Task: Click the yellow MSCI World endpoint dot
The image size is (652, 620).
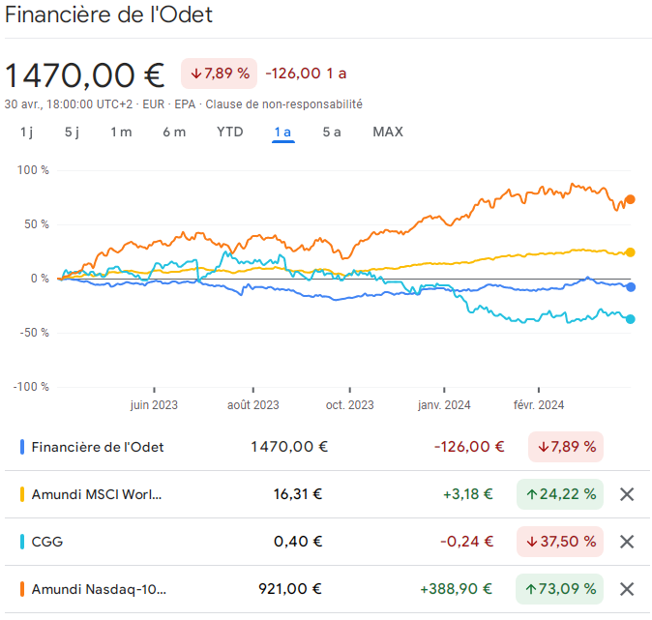Action: point(630,252)
